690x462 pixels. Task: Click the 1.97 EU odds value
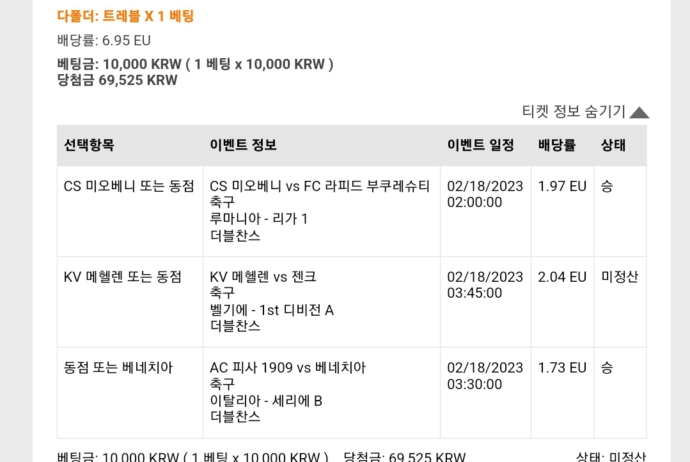pos(562,187)
